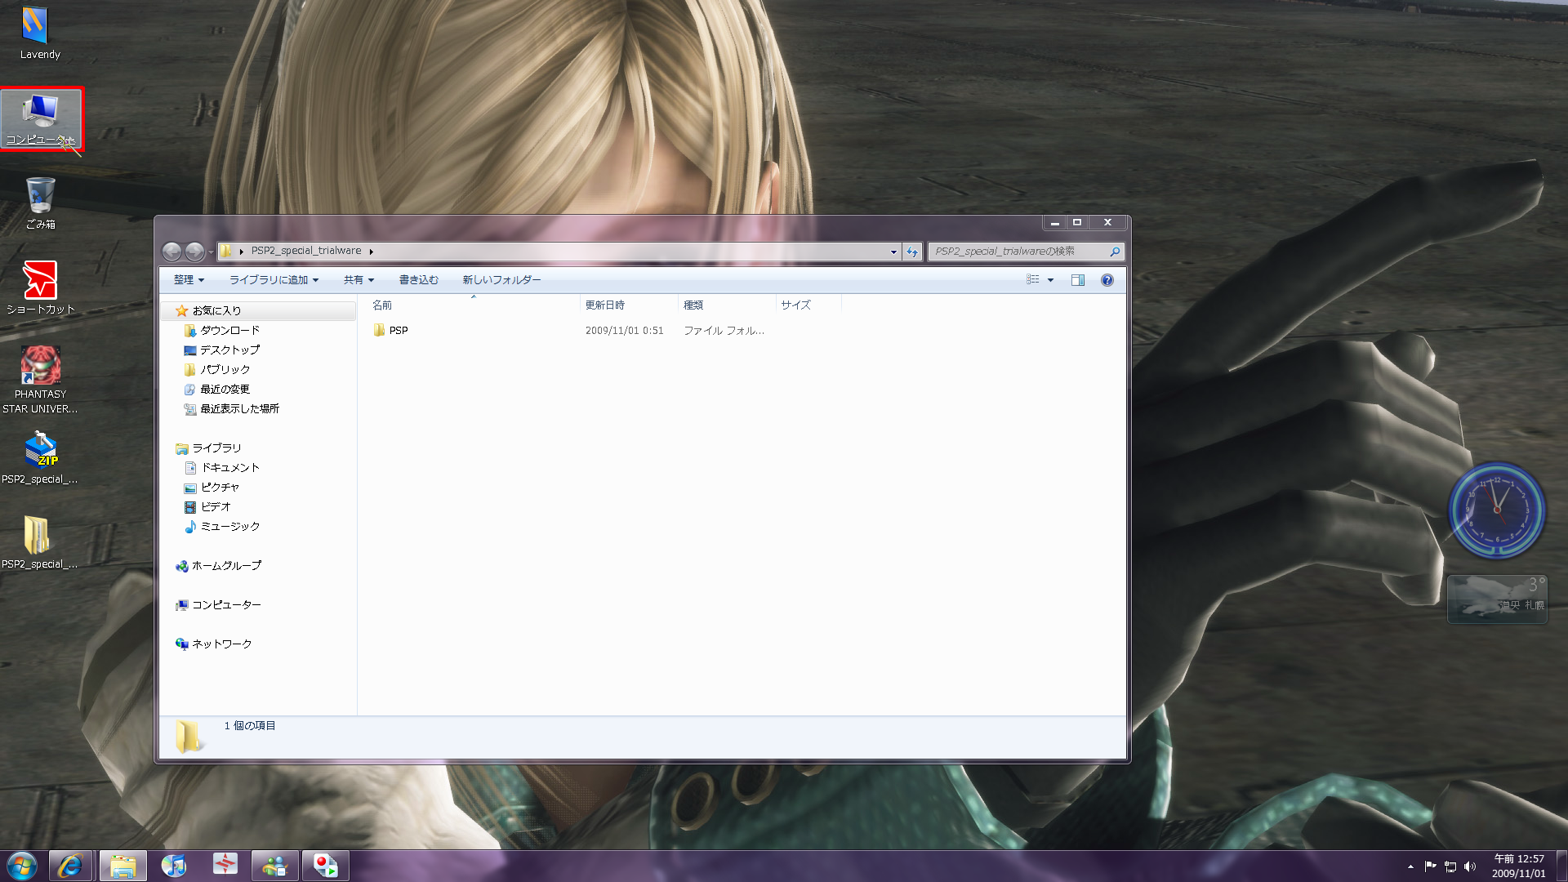The height and width of the screenshot is (882, 1568).
Task: Open Explorer help question mark icon
Action: [1107, 280]
